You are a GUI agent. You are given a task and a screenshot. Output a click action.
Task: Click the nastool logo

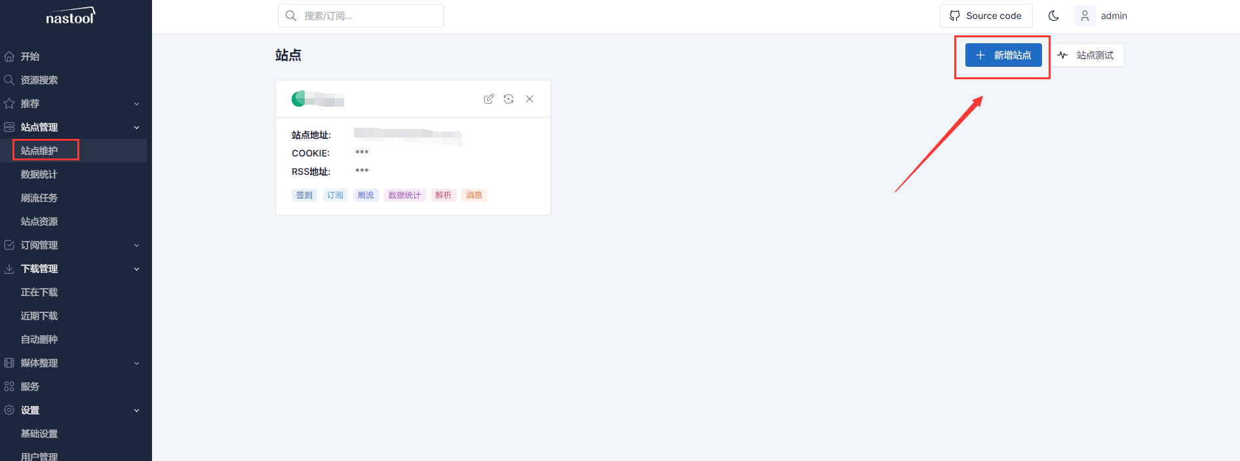pyautogui.click(x=71, y=17)
